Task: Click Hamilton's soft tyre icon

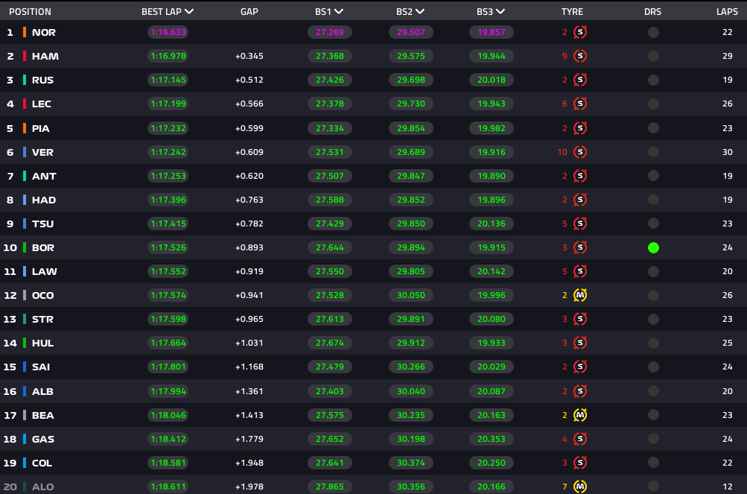Action: [580, 56]
